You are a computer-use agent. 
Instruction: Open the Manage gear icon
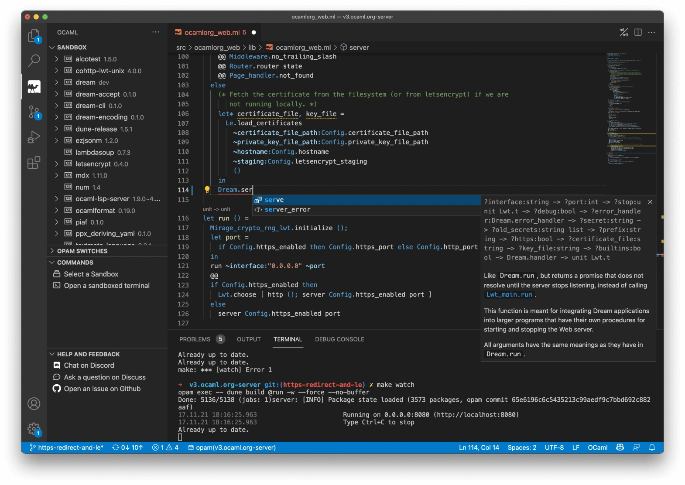pyautogui.click(x=34, y=429)
